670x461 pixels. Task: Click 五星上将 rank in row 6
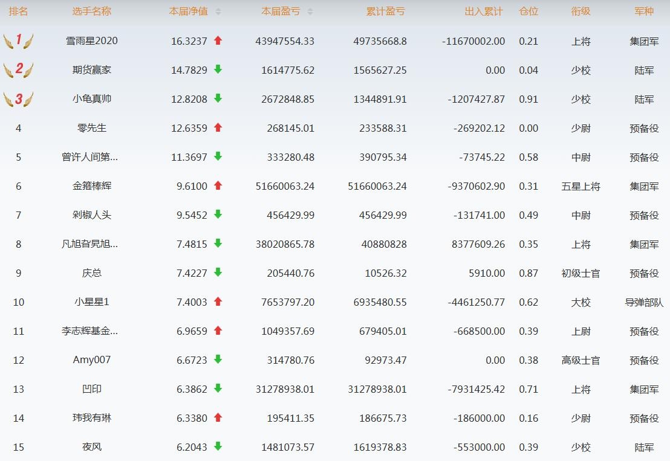[x=581, y=186]
